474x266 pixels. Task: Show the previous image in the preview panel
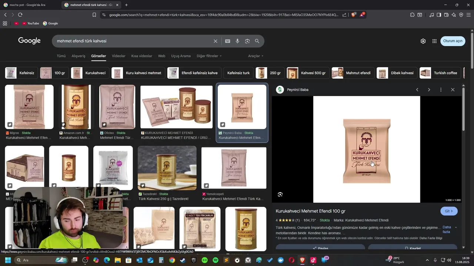click(417, 90)
